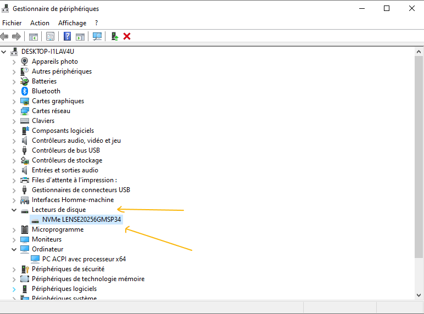Expand the Appareils photo category

pos(14,62)
